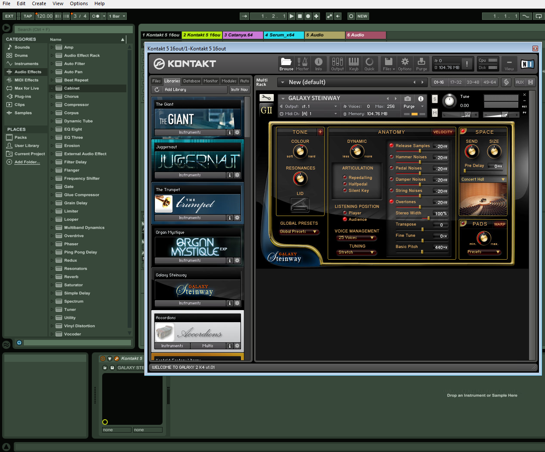The width and height of the screenshot is (545, 452).
Task: Click the camera snapshot icon in instrument header
Action: [407, 98]
